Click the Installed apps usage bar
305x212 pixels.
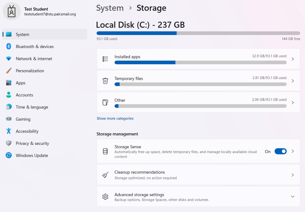200,62
